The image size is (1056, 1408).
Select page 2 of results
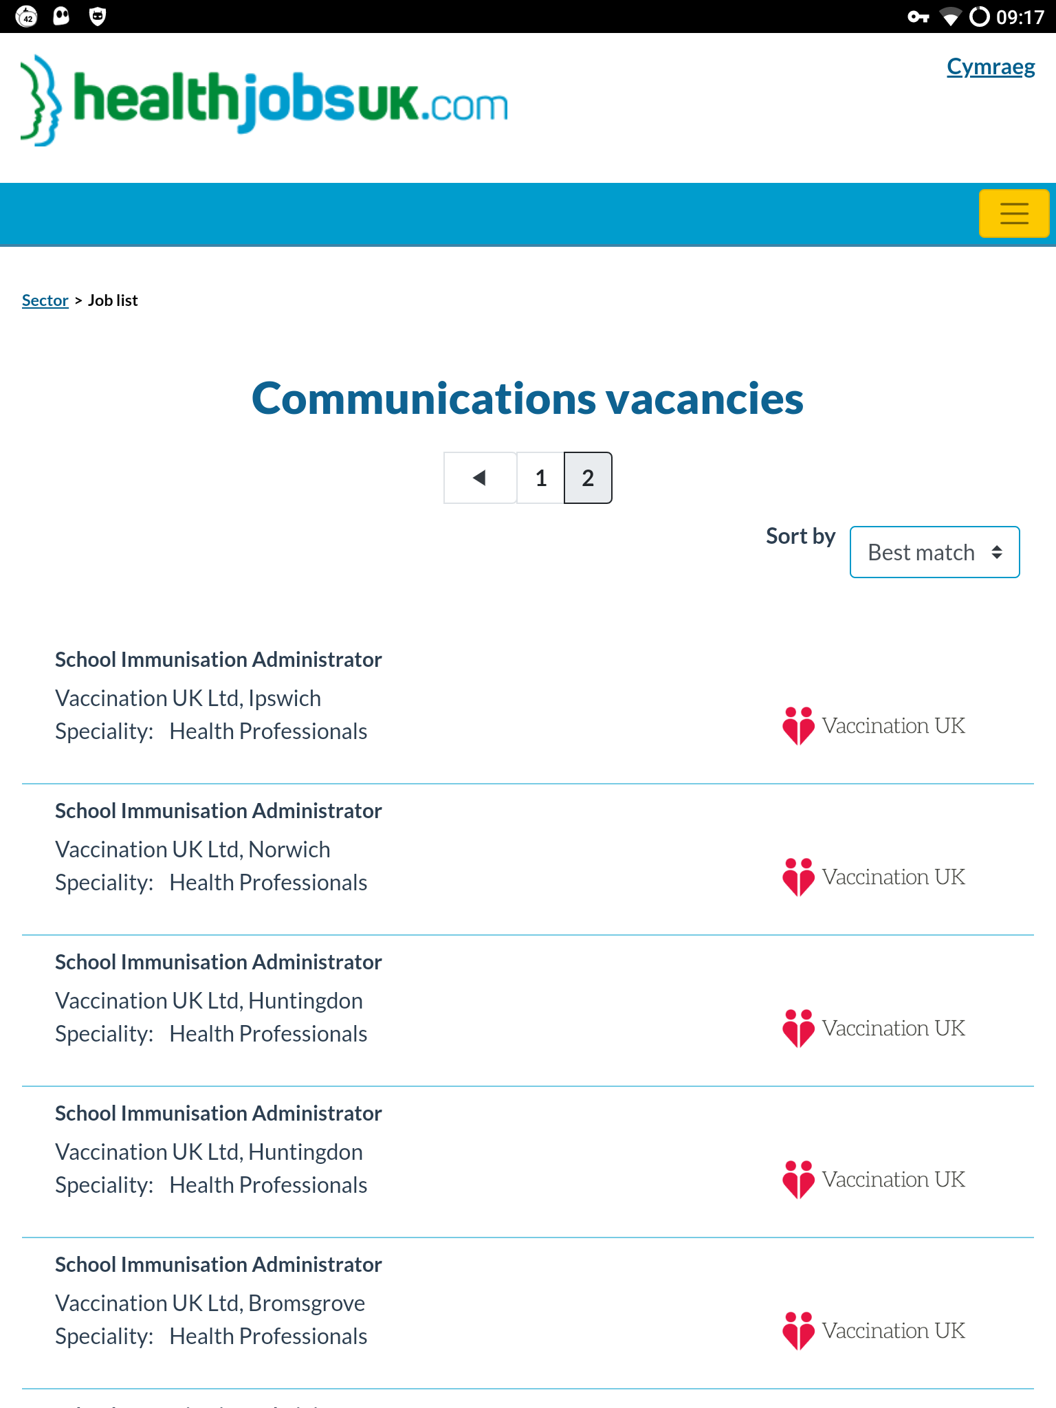pyautogui.click(x=588, y=478)
